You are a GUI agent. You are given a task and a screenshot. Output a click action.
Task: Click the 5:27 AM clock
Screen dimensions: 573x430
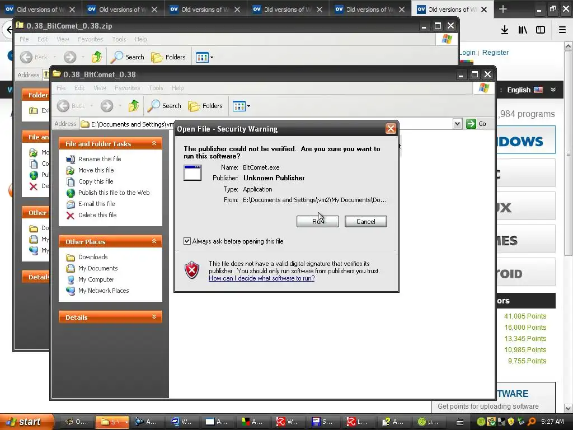click(x=552, y=422)
